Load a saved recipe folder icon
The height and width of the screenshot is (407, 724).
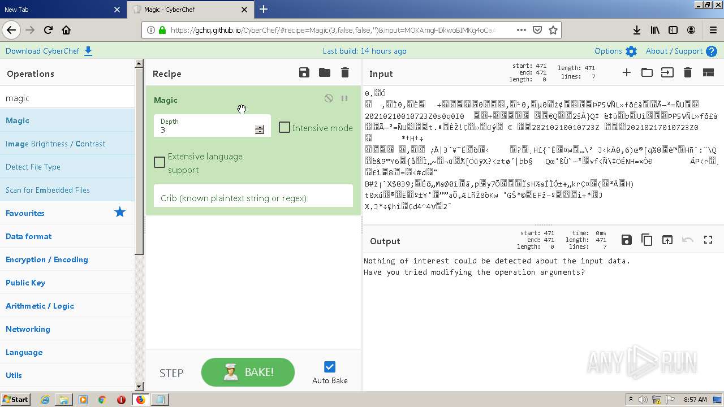(x=325, y=72)
